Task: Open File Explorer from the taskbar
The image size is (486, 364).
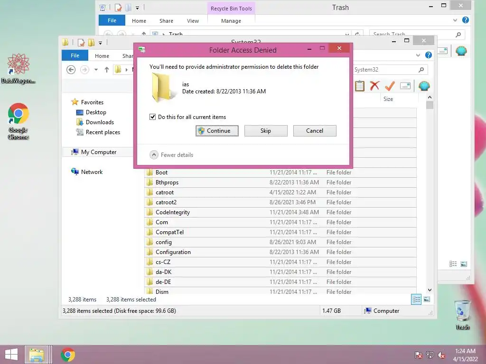Action: (x=37, y=355)
